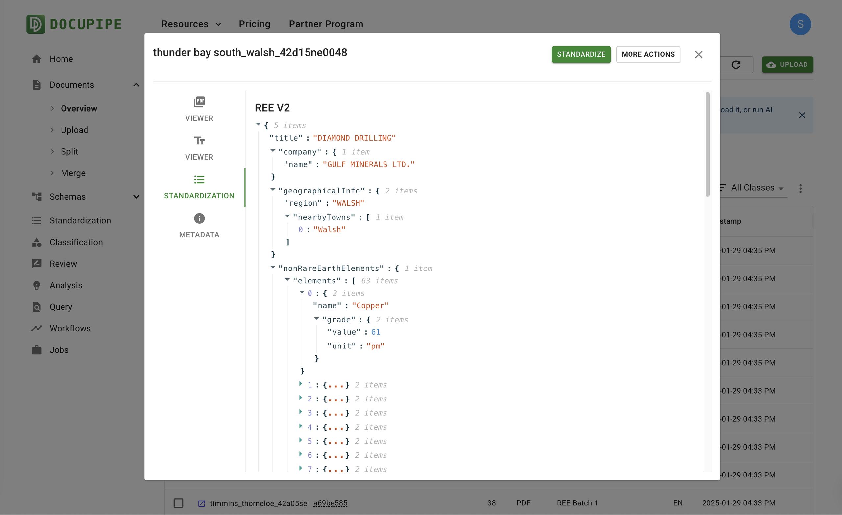Screen dimensions: 842x515
Task: Expand the Schemas sidebar section
Action: click(x=136, y=197)
